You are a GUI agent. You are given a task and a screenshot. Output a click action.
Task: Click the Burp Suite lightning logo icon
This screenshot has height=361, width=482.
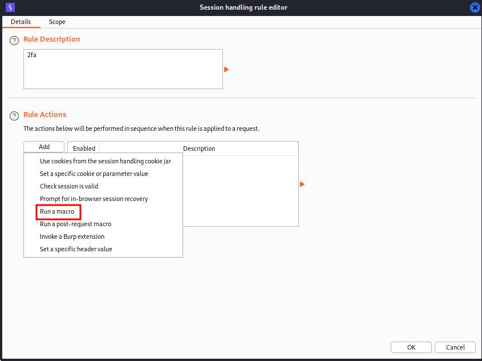(x=10, y=7)
